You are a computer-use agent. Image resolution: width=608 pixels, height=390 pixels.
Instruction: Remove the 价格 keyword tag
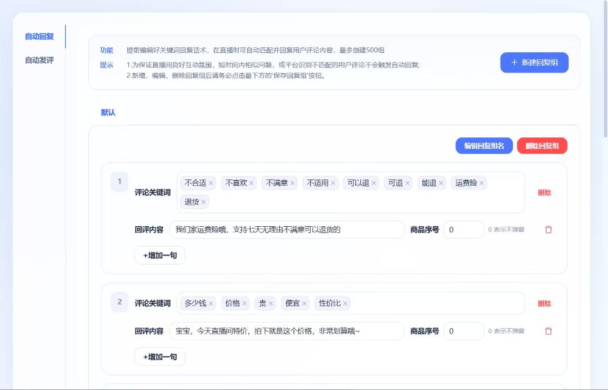click(245, 303)
